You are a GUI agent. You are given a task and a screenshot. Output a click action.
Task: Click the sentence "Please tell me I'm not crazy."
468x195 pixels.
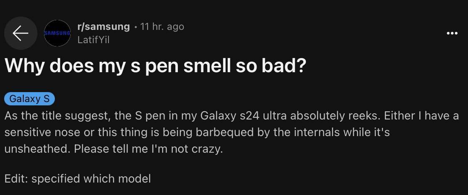click(149, 149)
